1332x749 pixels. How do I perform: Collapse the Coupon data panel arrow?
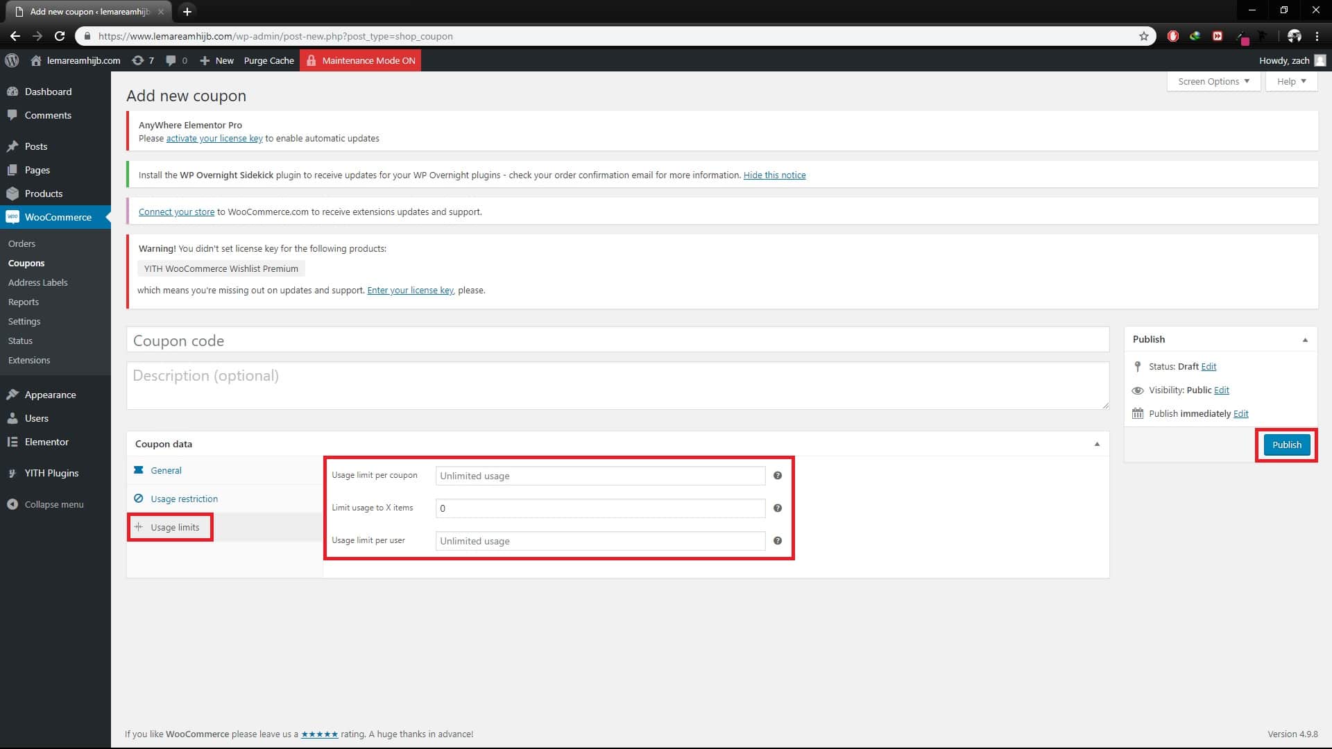pos(1097,444)
